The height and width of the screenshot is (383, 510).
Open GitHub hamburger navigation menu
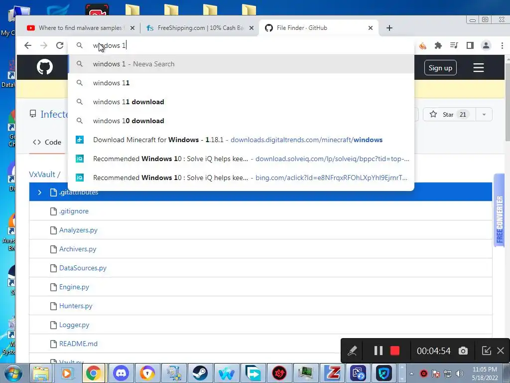478,68
